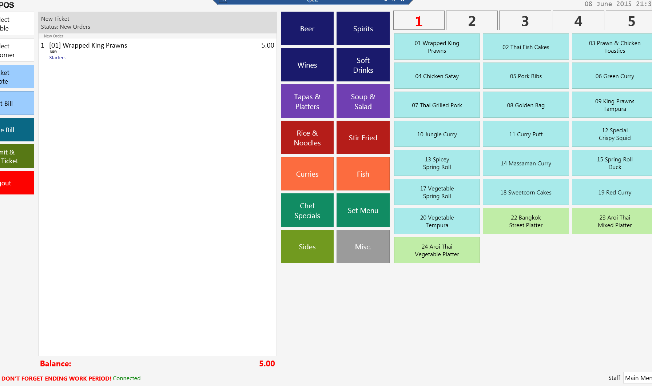Select number 3 at the top
The width and height of the screenshot is (652, 386).
[x=525, y=21]
